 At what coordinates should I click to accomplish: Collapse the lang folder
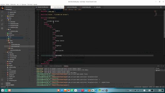tap(10, 18)
